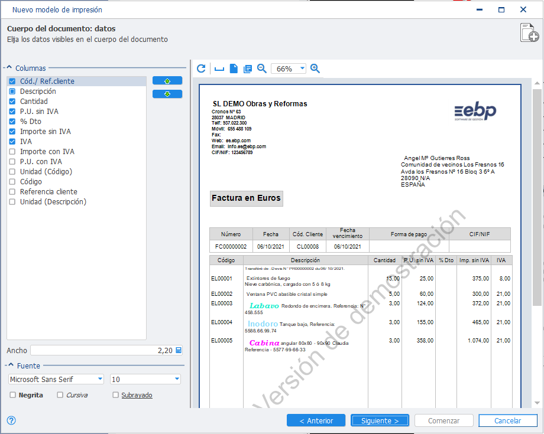Open the 66% zoom level dropdown

[x=302, y=68]
